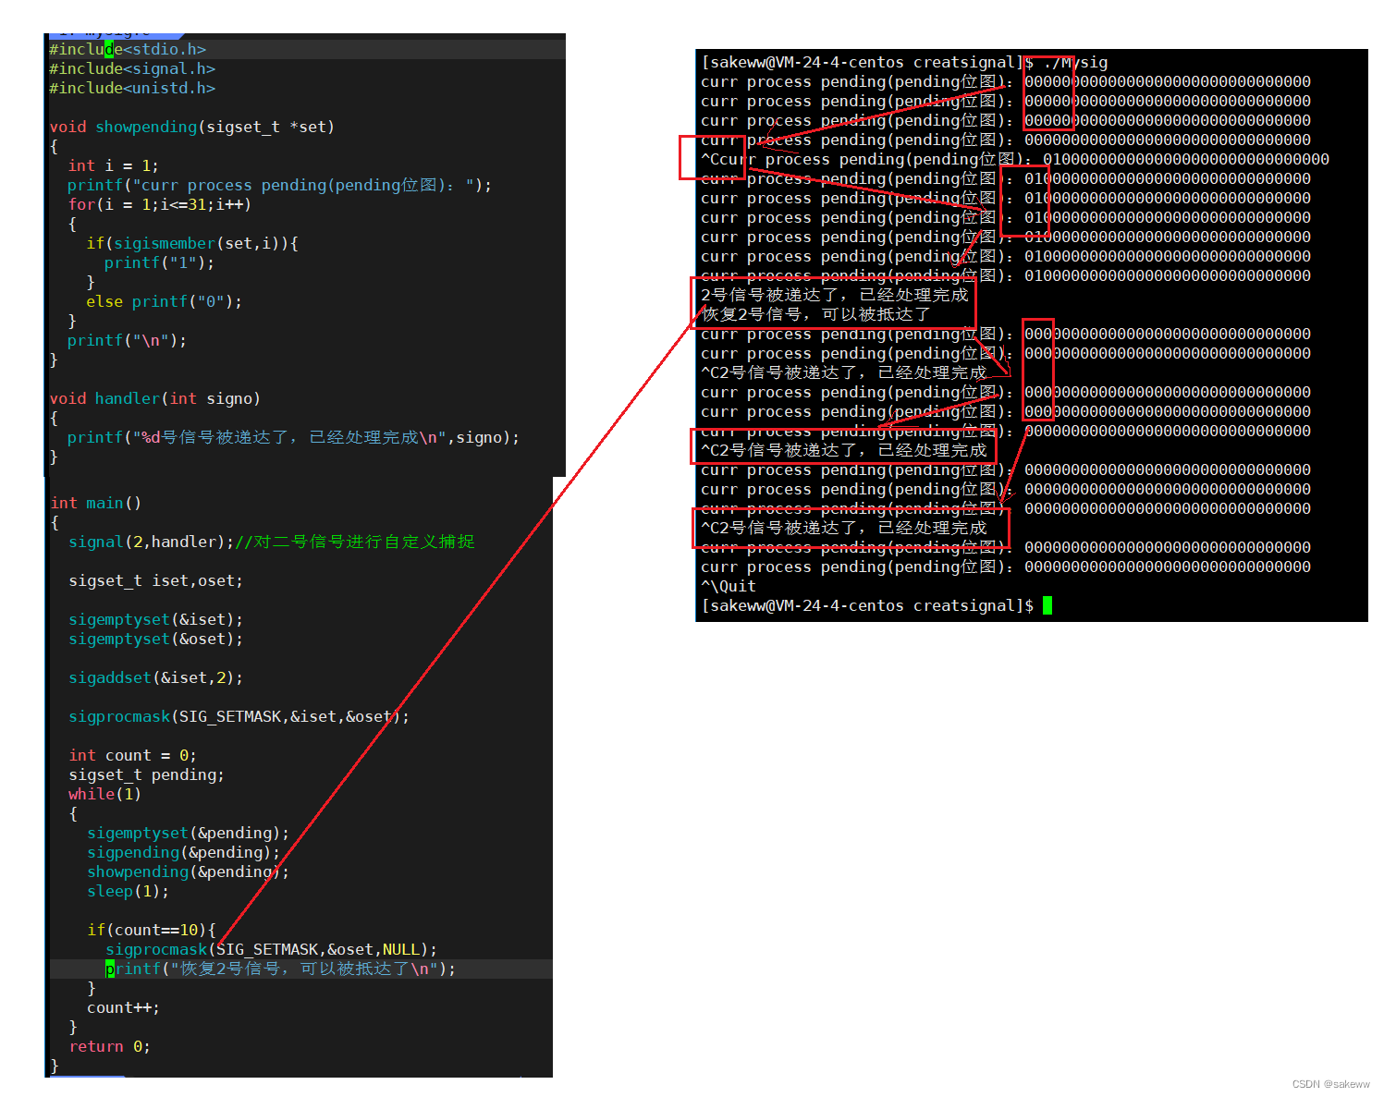
Task: Click the count++; line
Action: coord(123,1007)
